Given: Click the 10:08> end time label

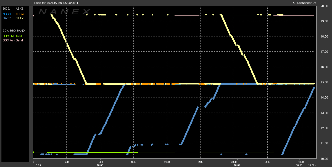Looking at the screenshot, I should 312,165.
